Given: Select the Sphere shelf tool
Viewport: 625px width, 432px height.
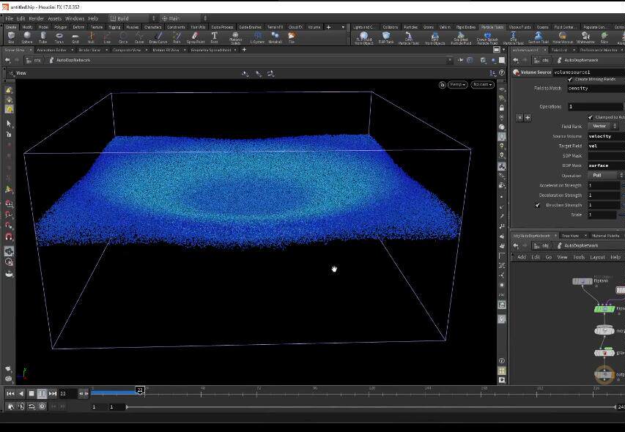Looking at the screenshot, I should pos(27,37).
